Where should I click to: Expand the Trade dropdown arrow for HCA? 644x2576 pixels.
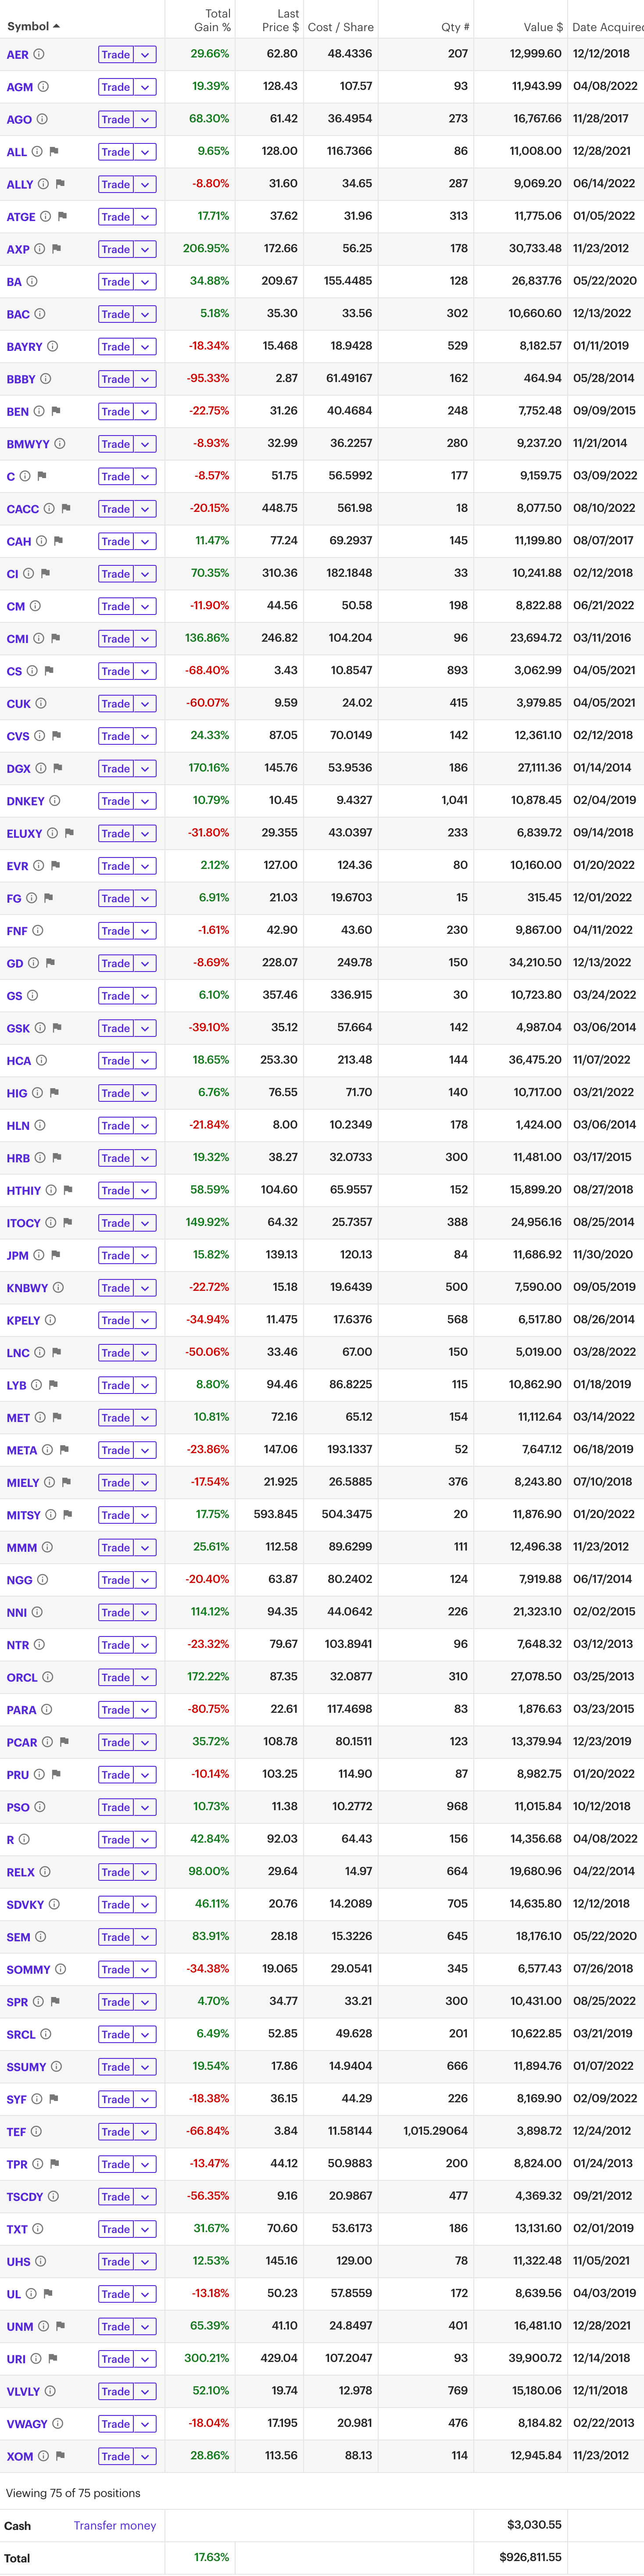145,1060
